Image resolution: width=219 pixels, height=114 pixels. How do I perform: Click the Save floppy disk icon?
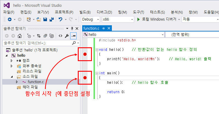(45, 19)
